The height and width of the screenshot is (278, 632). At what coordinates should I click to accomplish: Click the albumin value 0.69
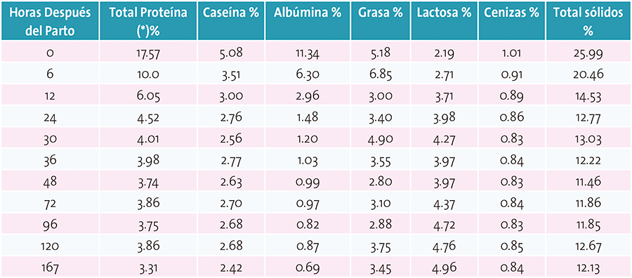tap(308, 267)
